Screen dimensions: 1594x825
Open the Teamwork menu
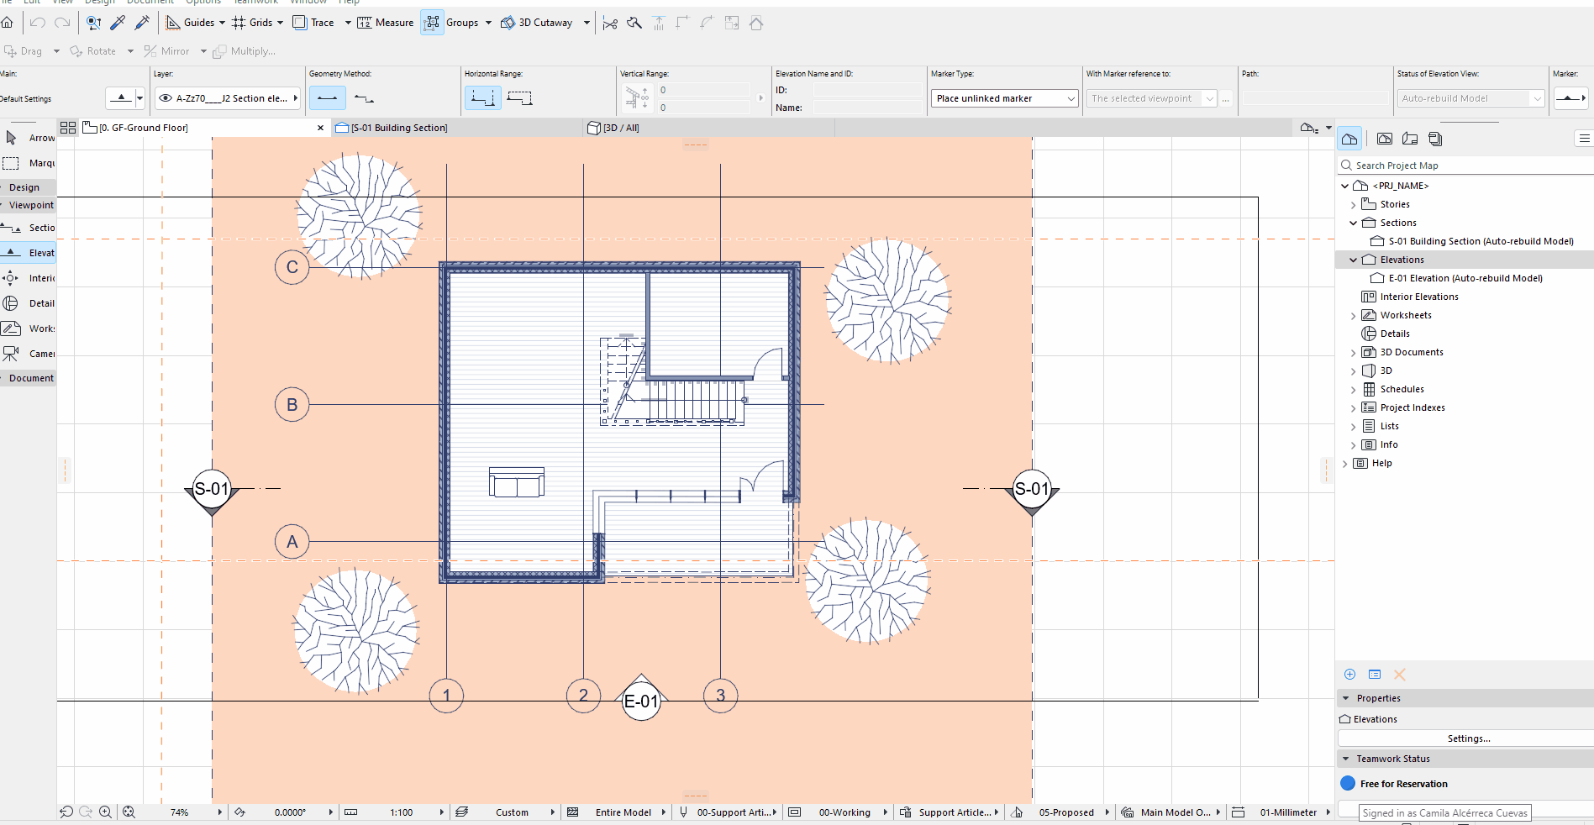(x=256, y=3)
